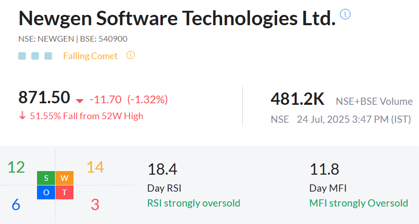Click the threats count 3
Viewport: 419px width, 224px height.
click(x=95, y=205)
